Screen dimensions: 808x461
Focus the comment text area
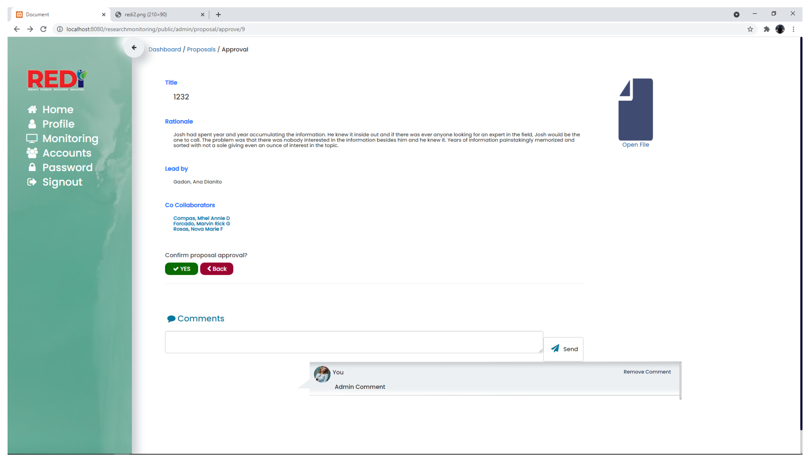point(354,342)
